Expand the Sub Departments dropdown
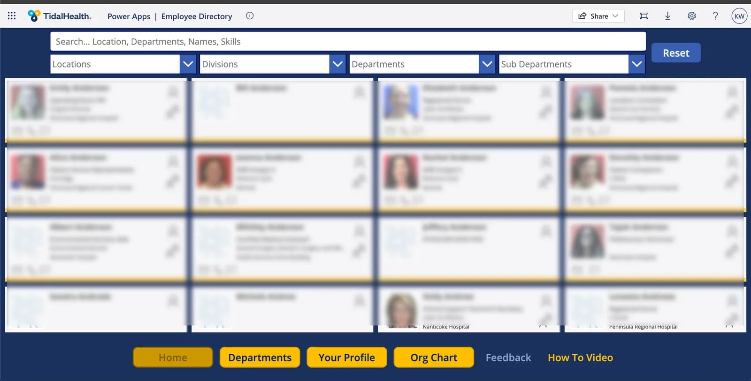The image size is (751, 381). pyautogui.click(x=636, y=64)
